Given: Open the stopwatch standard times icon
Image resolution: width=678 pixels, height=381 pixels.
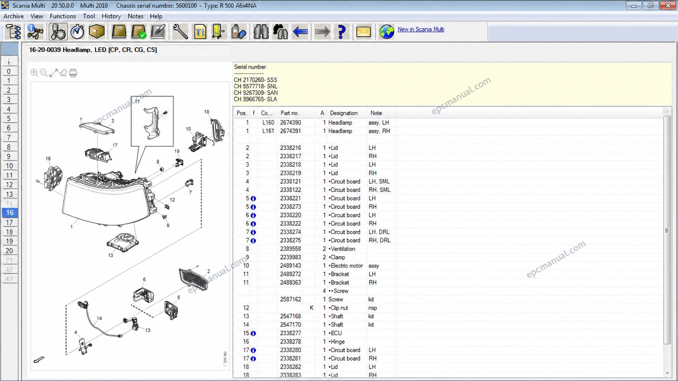Looking at the screenshot, I should click(77, 32).
